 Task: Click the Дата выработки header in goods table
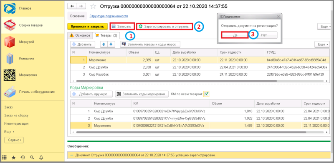pos(194,52)
